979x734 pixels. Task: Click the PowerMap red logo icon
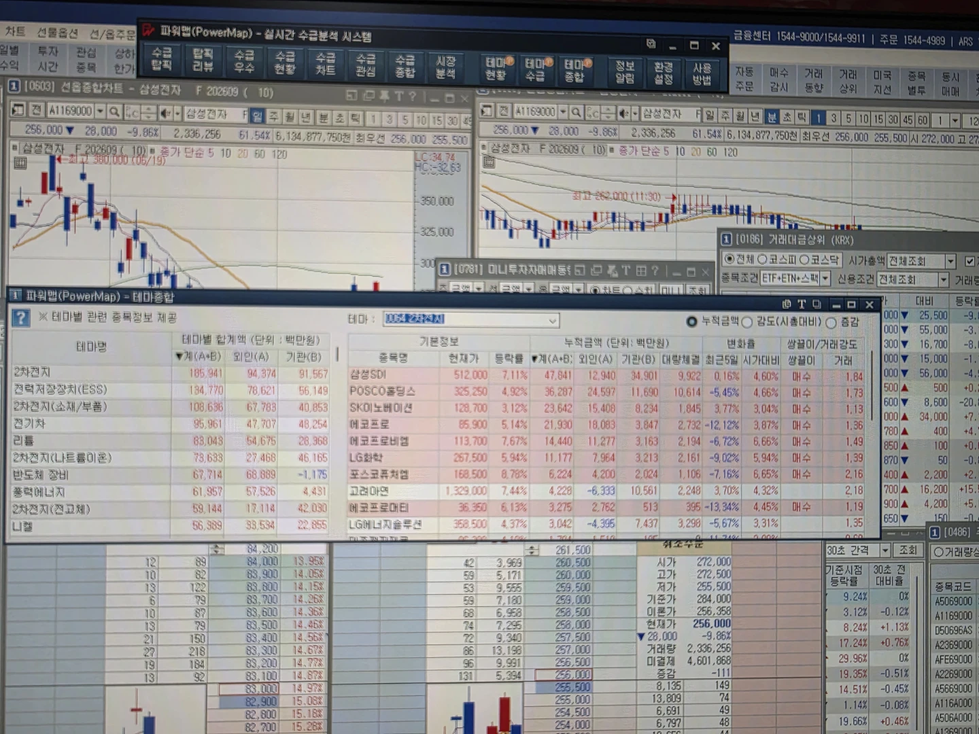point(148,30)
